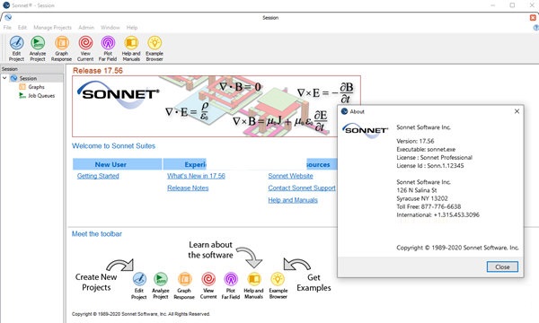539x323 pixels.
Task: Open the Release Notes link
Action: point(188,188)
